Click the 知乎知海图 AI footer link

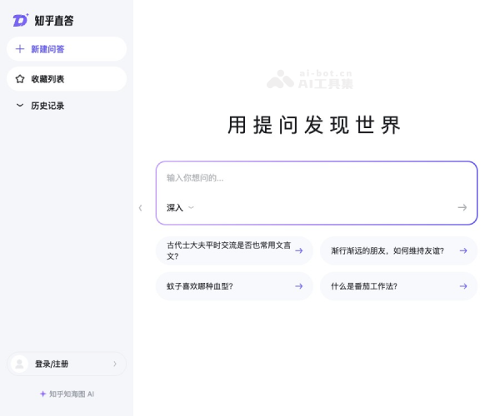click(71, 394)
